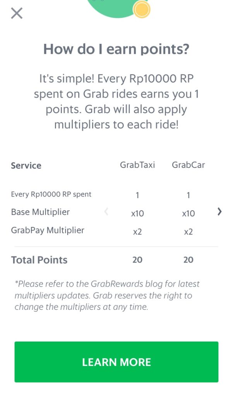Go back to previous services using left chevron
233x397 pixels.
pos(106,212)
